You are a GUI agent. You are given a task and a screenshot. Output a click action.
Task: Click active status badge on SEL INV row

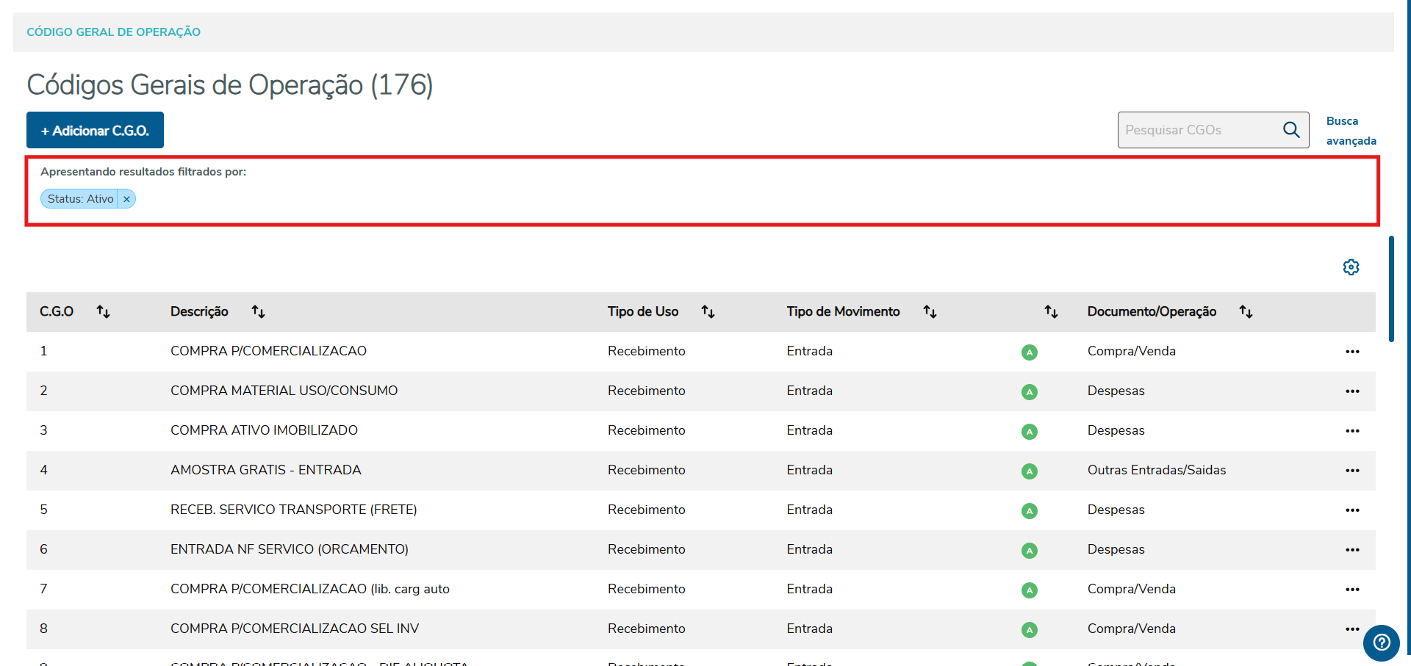1030,630
